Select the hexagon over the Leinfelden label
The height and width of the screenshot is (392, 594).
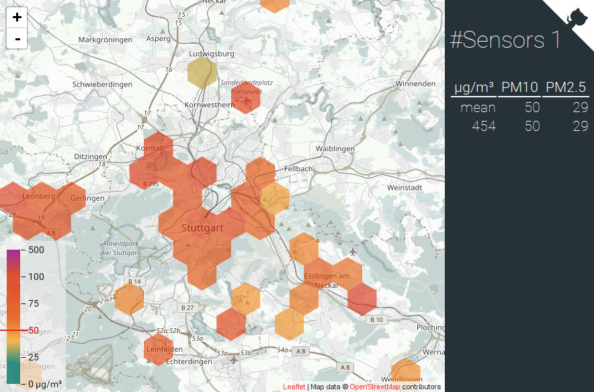pos(159,349)
